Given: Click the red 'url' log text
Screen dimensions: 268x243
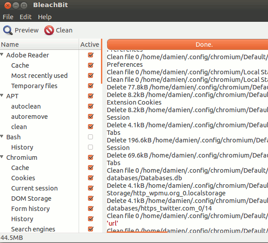Looking at the screenshot, I should click(x=113, y=223).
